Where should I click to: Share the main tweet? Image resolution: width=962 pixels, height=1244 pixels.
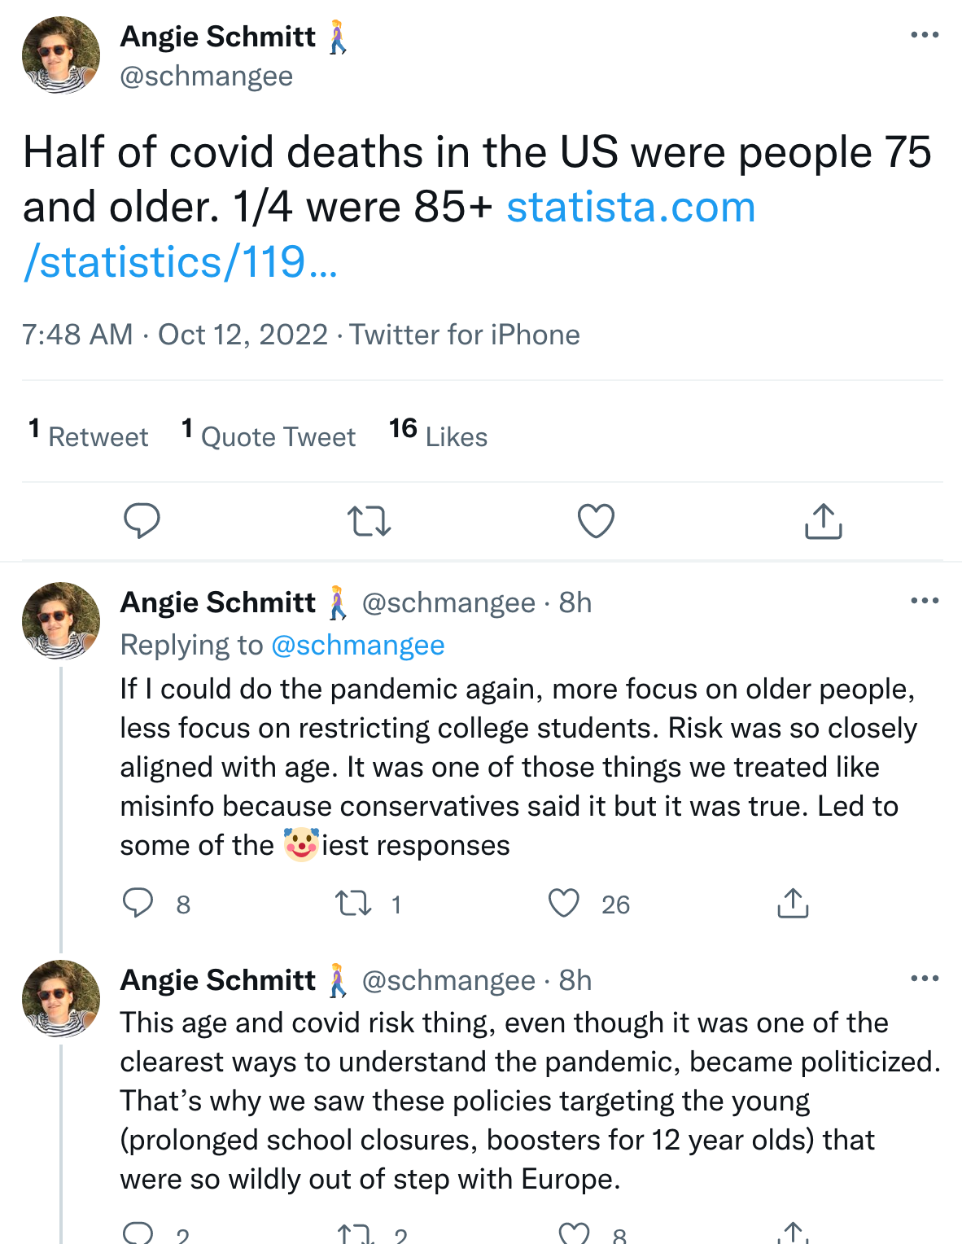[x=823, y=521]
